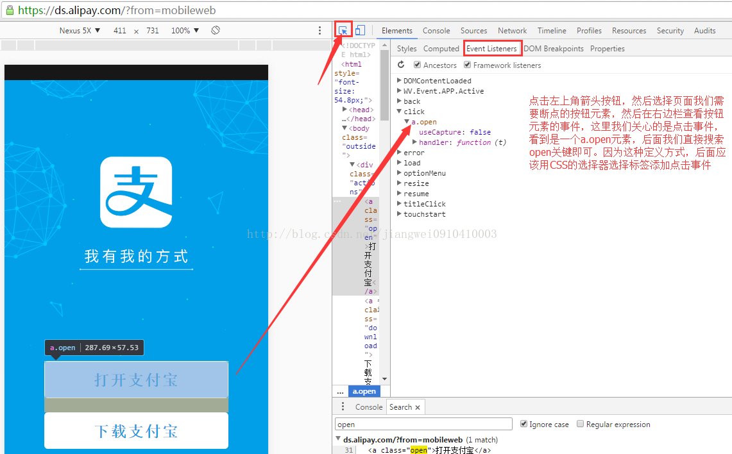Screen dimensions: 732x454
Task: Expand the WV.Event.APP.Active listener
Action: point(399,90)
